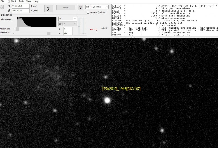The image size is (218, 148).
Task: Open the 'off' histogram mode dropdown
Action: pyautogui.click(x=68, y=19)
